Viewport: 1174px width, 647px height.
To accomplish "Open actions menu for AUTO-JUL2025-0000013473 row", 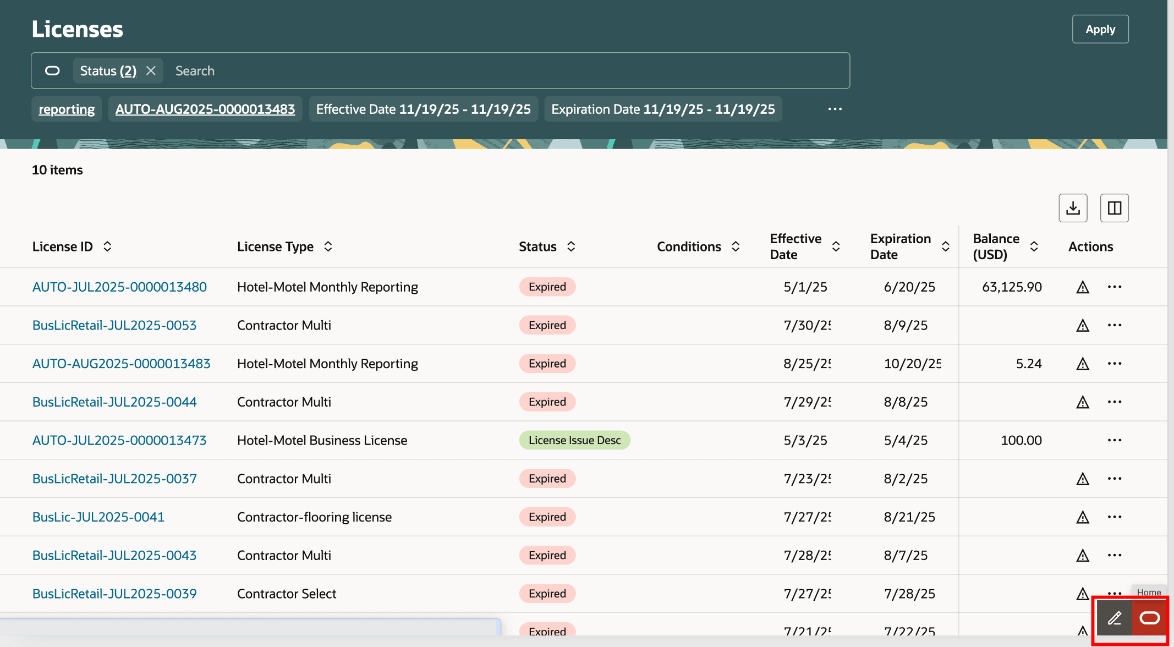I will (1114, 440).
